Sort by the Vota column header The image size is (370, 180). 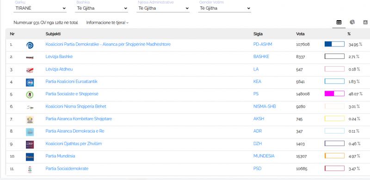300,34
